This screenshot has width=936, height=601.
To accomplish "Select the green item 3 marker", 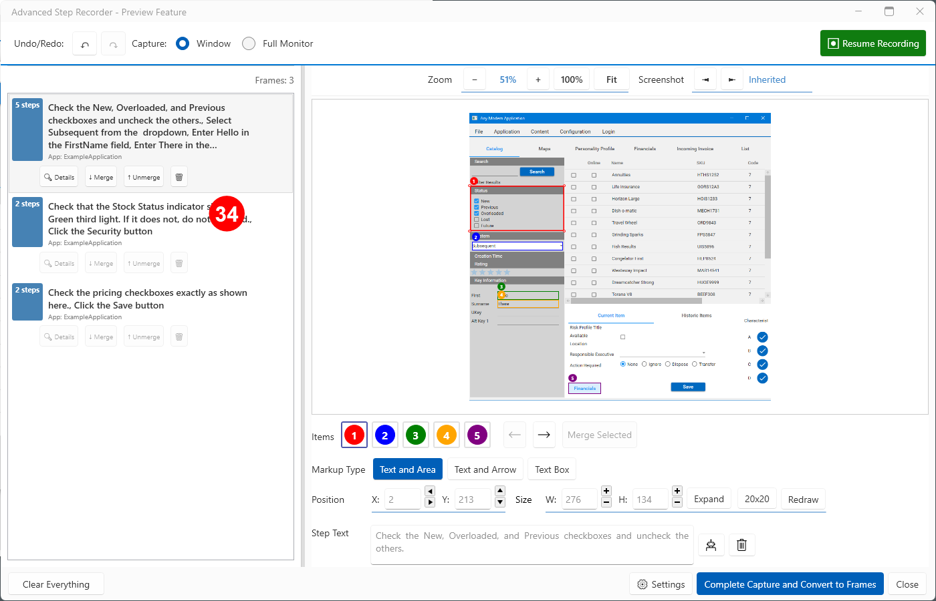I will 416,435.
